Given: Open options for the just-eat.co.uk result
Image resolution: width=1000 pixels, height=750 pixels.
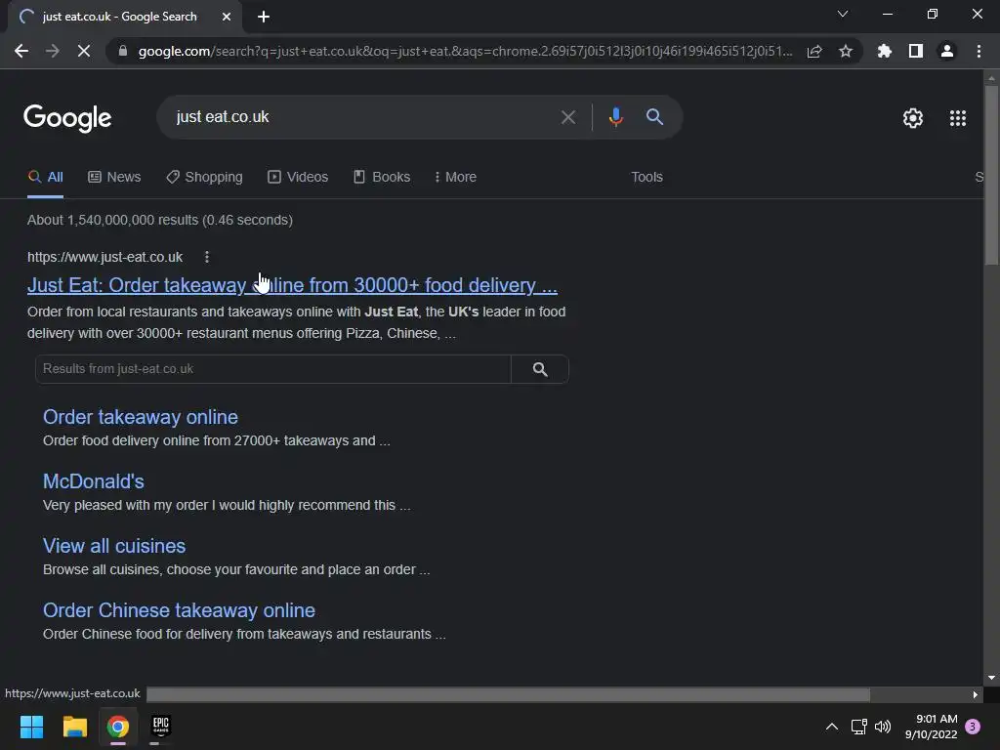Looking at the screenshot, I should point(207,257).
